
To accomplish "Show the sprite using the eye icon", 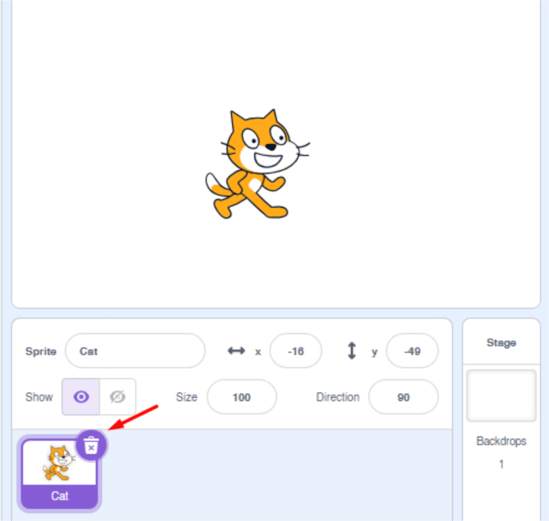I will coord(81,397).
